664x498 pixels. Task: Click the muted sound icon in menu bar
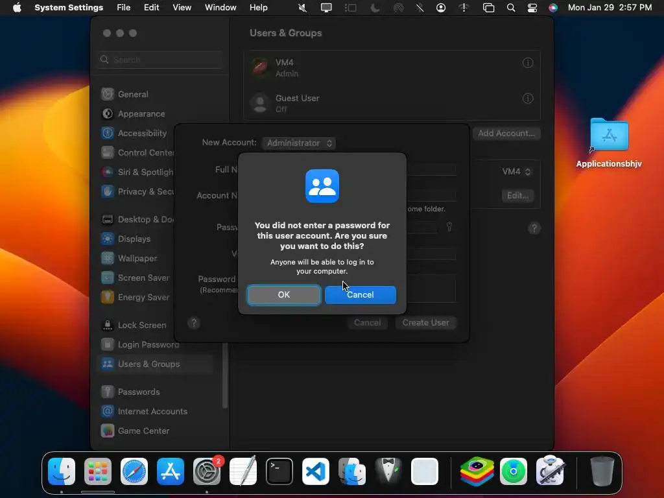(302, 8)
